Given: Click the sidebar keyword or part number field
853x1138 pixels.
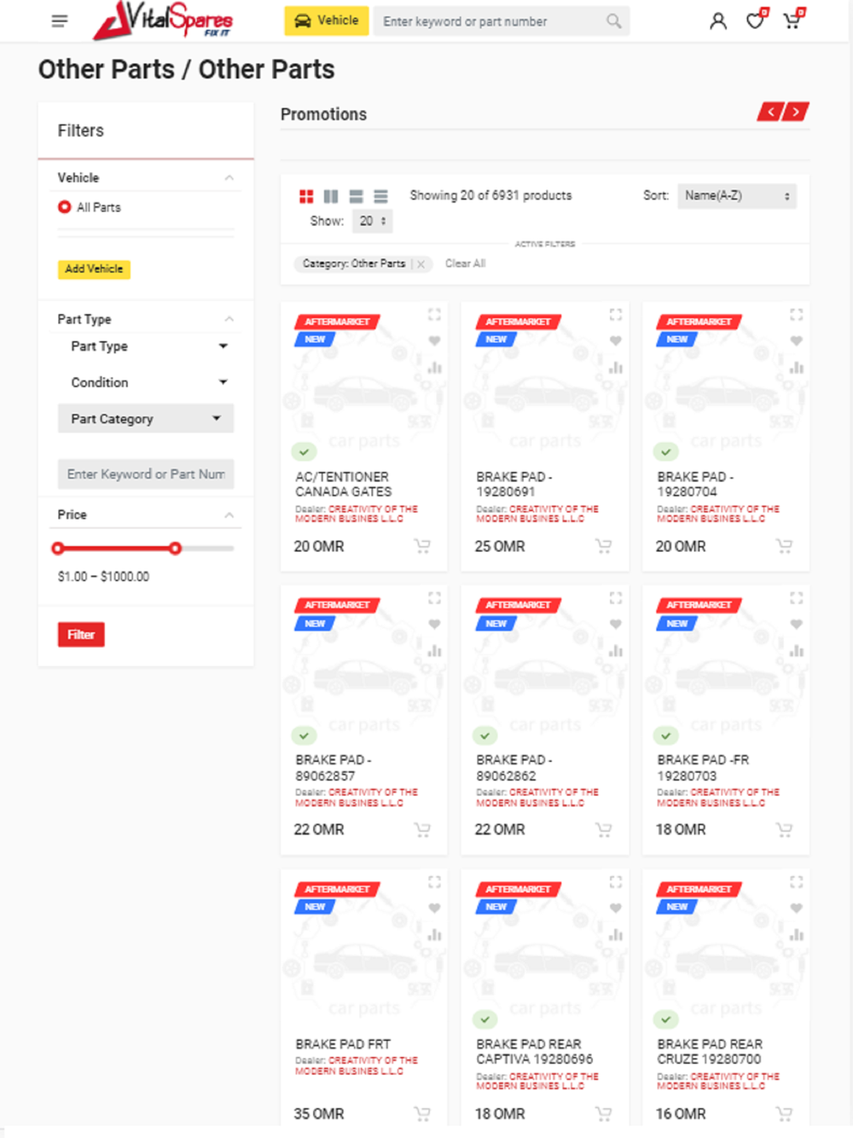Looking at the screenshot, I should pos(146,474).
